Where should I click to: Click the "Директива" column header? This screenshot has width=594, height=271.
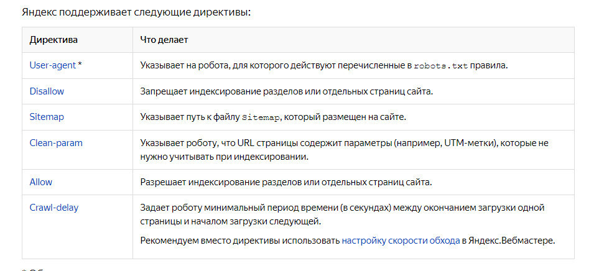53,40
